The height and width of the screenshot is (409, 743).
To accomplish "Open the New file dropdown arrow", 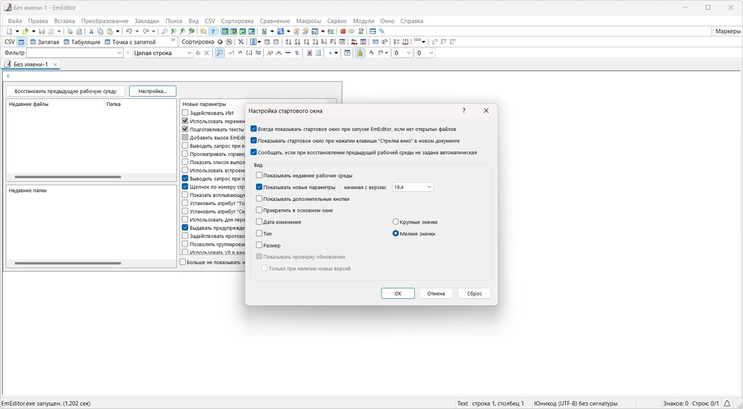I will coord(17,31).
